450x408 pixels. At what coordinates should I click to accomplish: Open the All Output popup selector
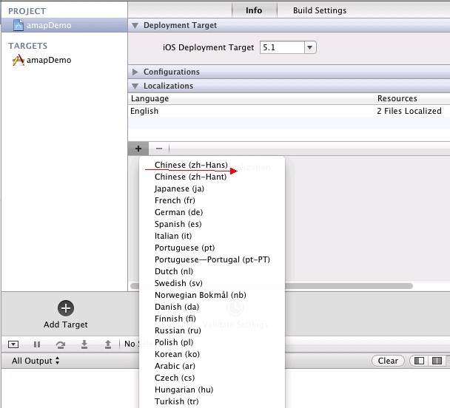[36, 361]
